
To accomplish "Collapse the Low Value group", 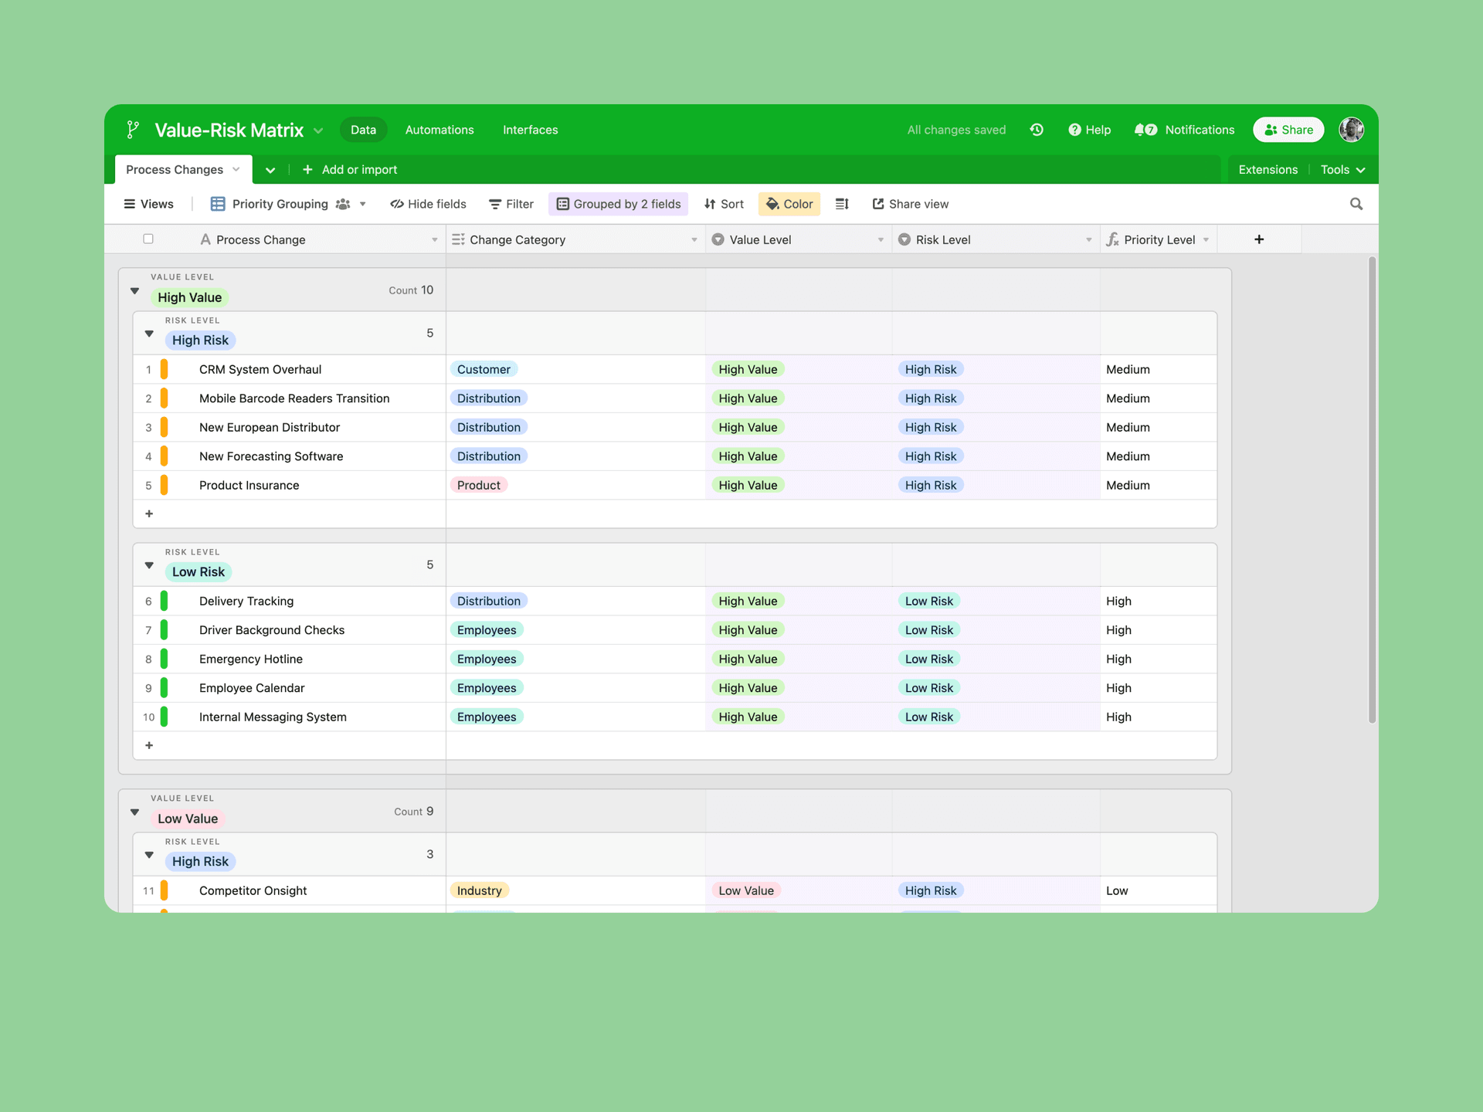I will 134,812.
